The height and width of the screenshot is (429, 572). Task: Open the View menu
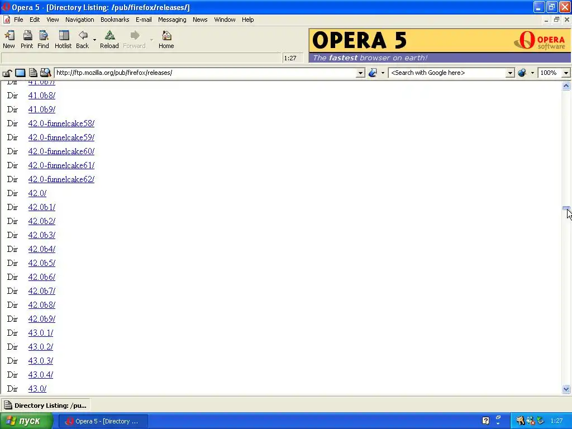click(53, 20)
